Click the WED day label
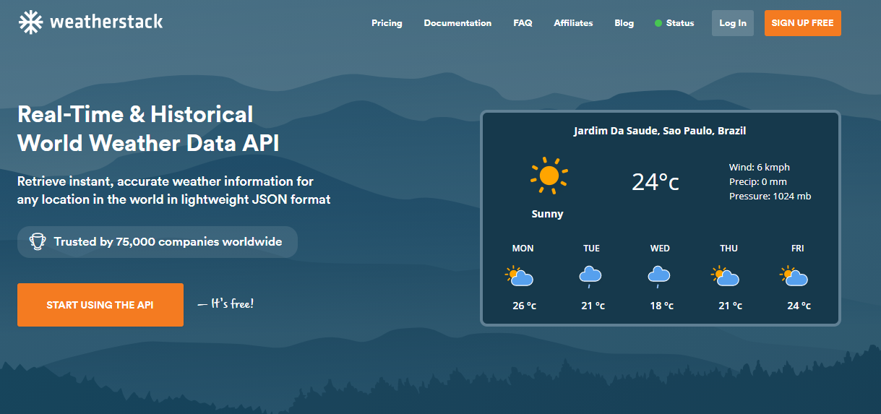881x414 pixels. 660,249
